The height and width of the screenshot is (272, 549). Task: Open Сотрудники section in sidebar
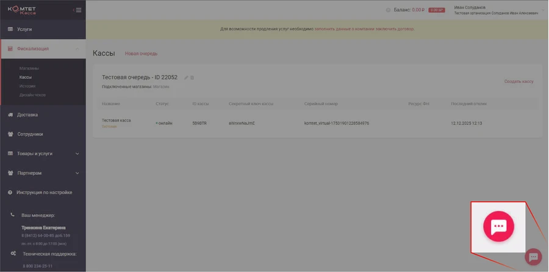(x=30, y=134)
